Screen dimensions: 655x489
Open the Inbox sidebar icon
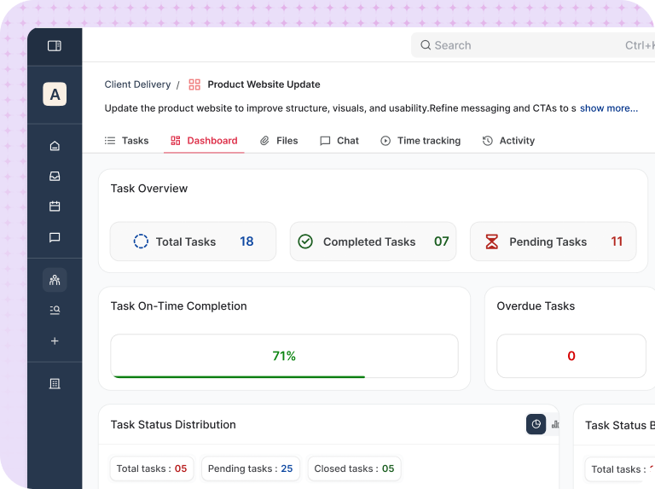point(55,177)
